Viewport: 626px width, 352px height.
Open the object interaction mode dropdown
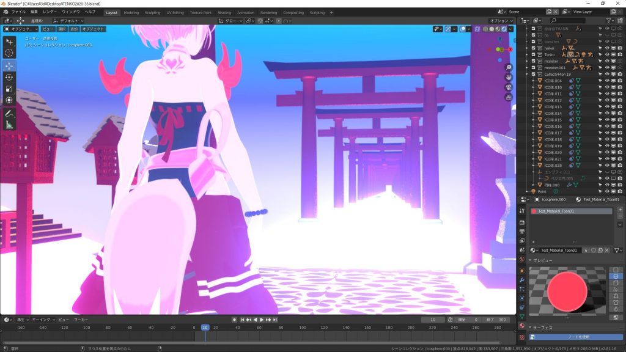[x=21, y=29]
